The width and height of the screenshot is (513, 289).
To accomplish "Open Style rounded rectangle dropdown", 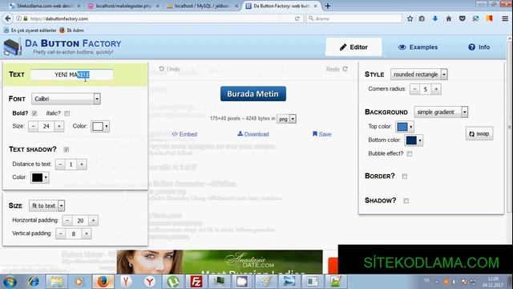I will pos(418,75).
